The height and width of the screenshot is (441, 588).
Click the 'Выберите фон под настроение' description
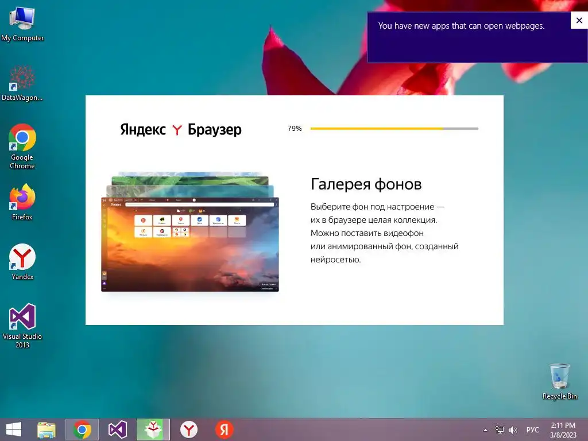[x=384, y=233]
